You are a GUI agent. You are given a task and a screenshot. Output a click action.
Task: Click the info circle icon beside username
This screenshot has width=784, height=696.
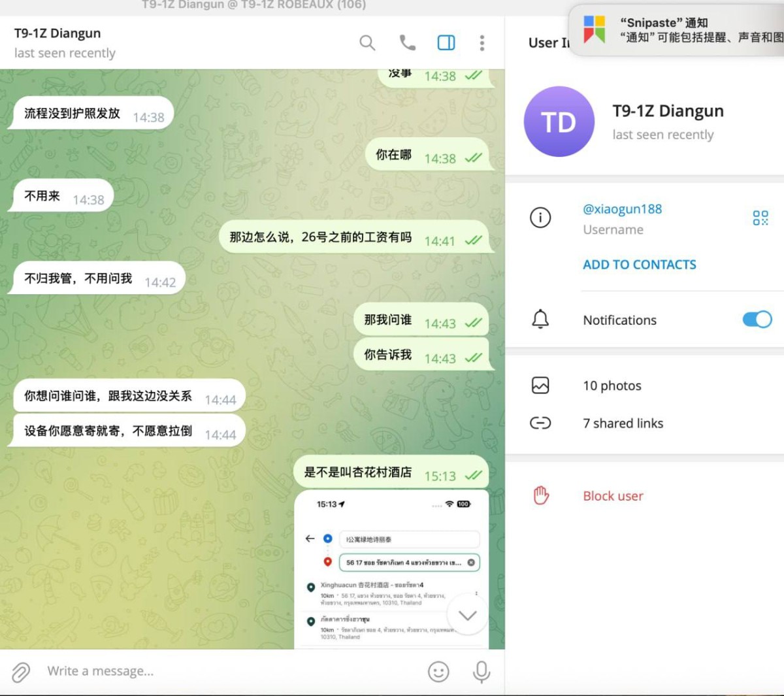click(540, 218)
